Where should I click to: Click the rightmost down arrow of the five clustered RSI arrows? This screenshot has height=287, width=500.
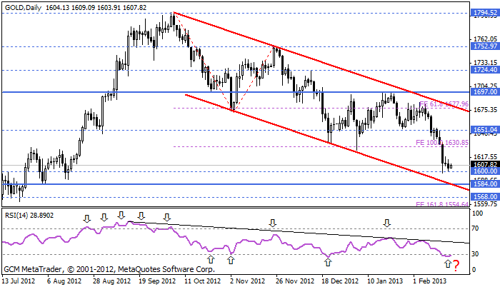pos(167,218)
